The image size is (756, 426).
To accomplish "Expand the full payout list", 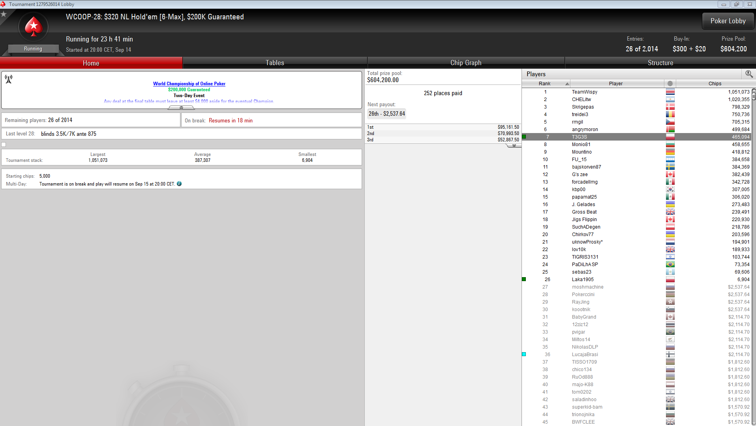I will [514, 146].
